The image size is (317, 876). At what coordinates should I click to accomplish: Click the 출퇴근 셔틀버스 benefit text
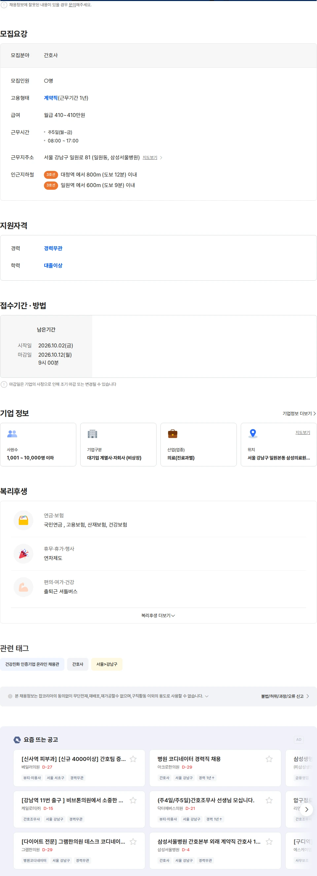click(60, 591)
